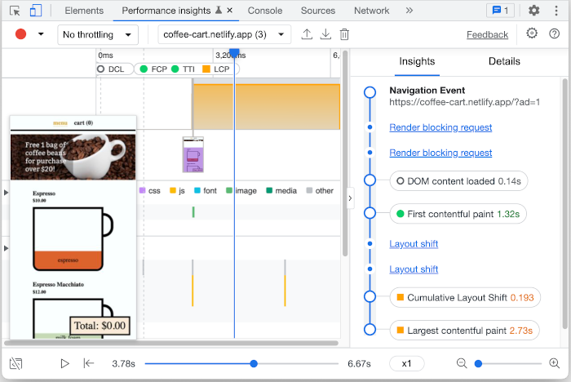Click the playback position slider handle

pos(255,363)
